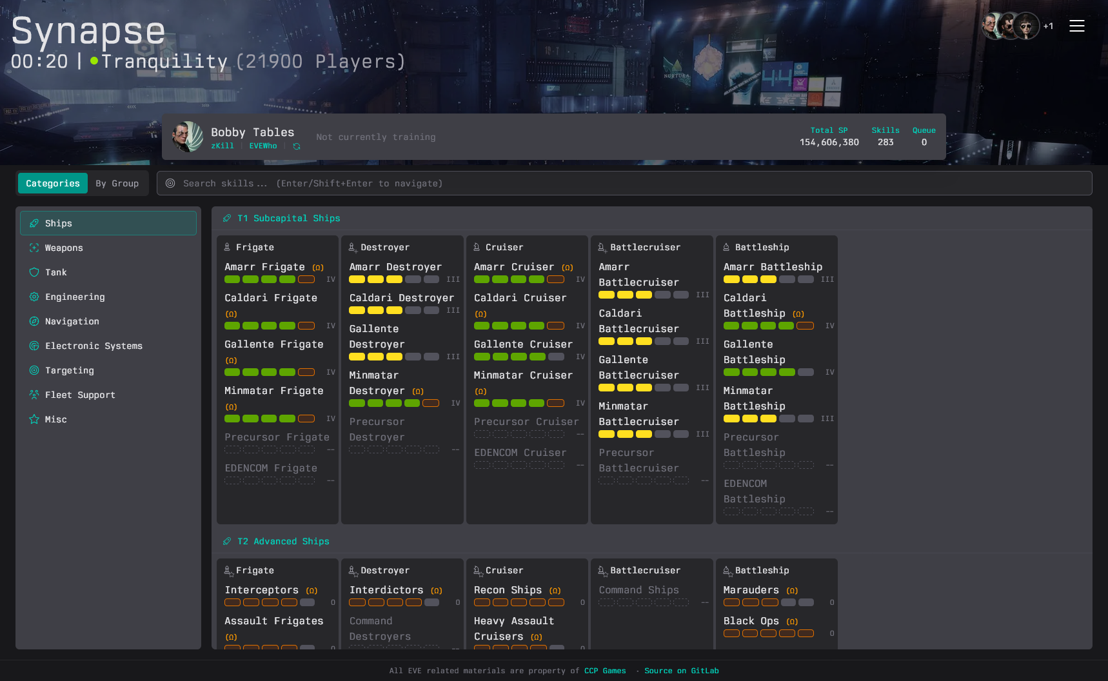Open the Tank category
Image resolution: width=1108 pixels, height=681 pixels.
(x=108, y=272)
